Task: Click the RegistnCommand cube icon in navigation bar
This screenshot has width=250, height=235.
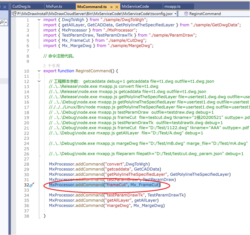Action: click(x=186, y=14)
